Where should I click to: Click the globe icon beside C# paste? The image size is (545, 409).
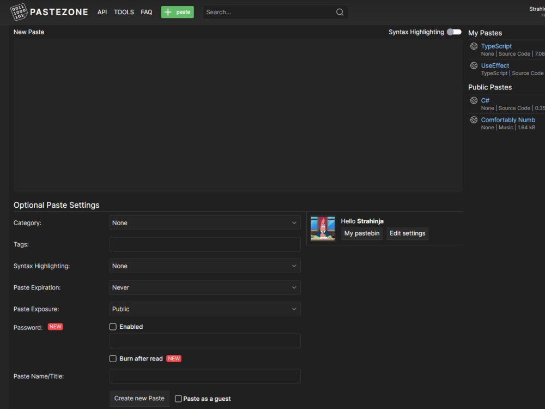pos(474,100)
